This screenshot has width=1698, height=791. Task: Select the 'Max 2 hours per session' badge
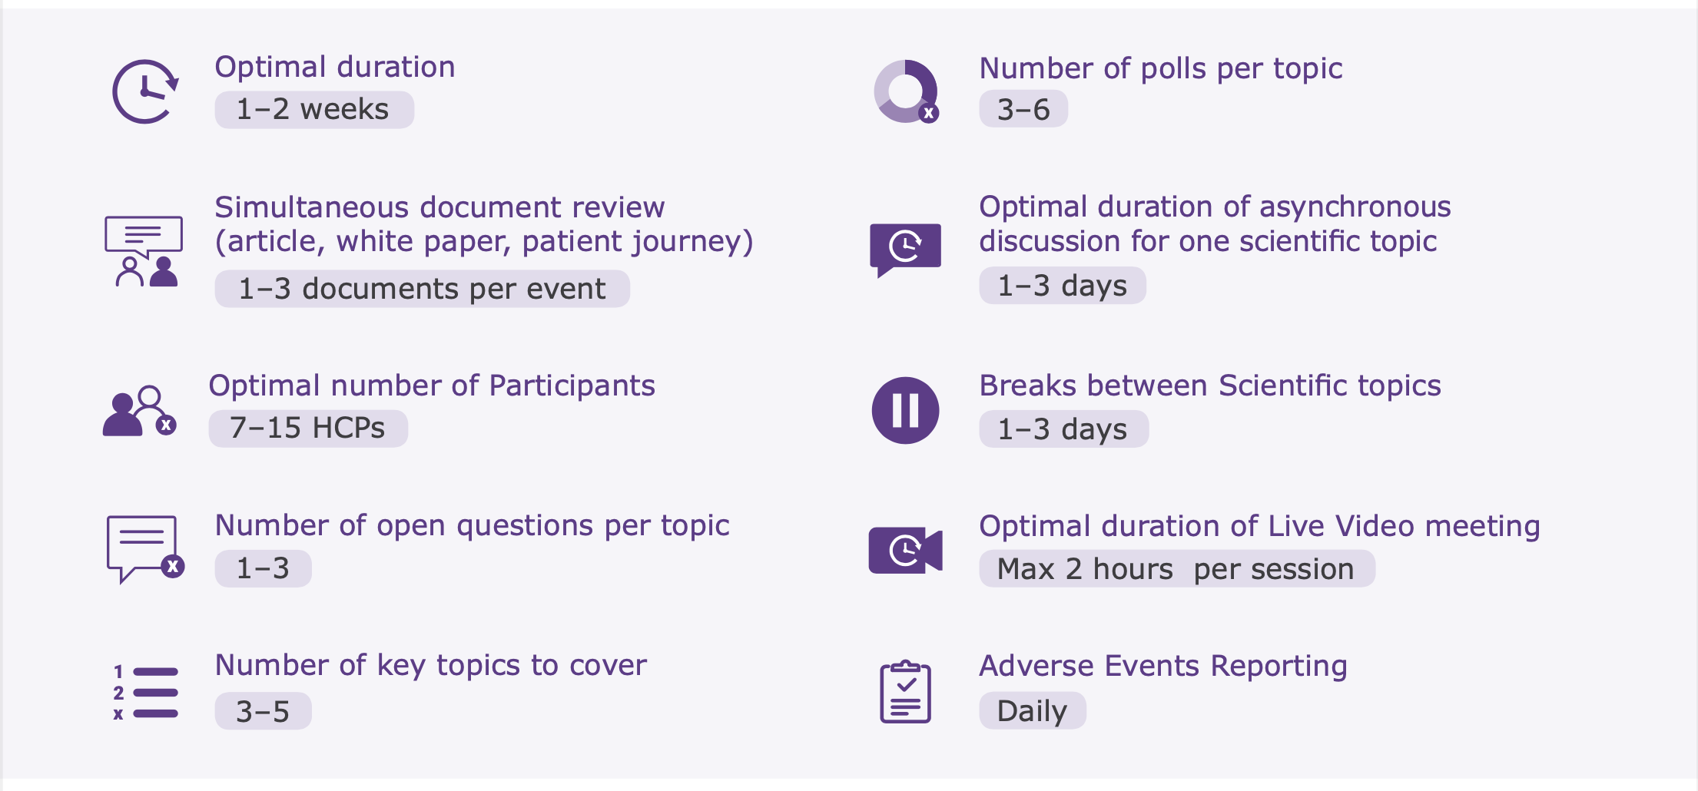[1177, 568]
